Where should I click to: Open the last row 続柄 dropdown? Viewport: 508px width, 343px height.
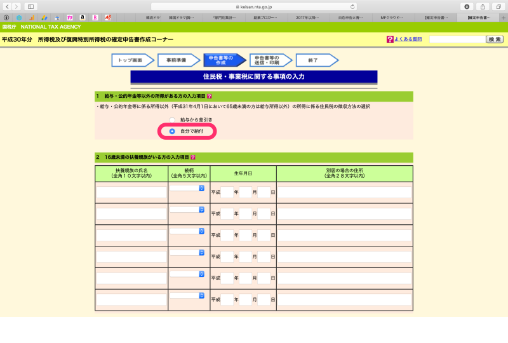click(x=187, y=295)
